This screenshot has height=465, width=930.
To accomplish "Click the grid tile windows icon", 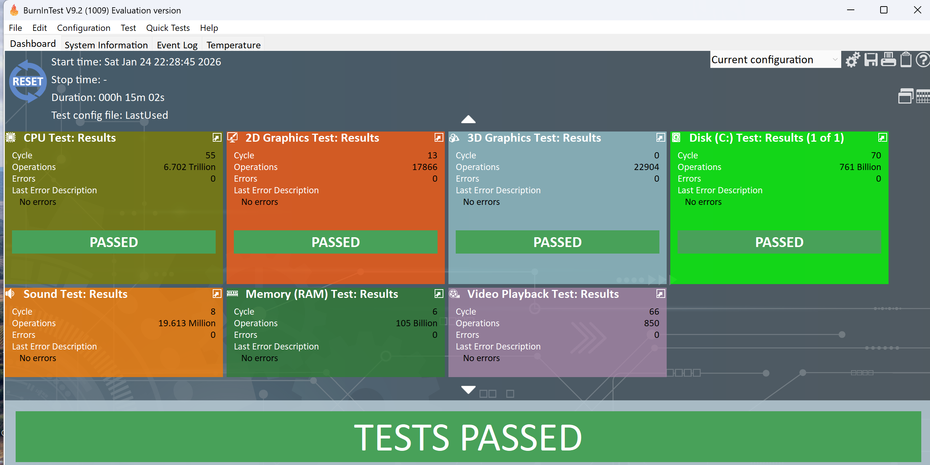I will click(x=923, y=97).
